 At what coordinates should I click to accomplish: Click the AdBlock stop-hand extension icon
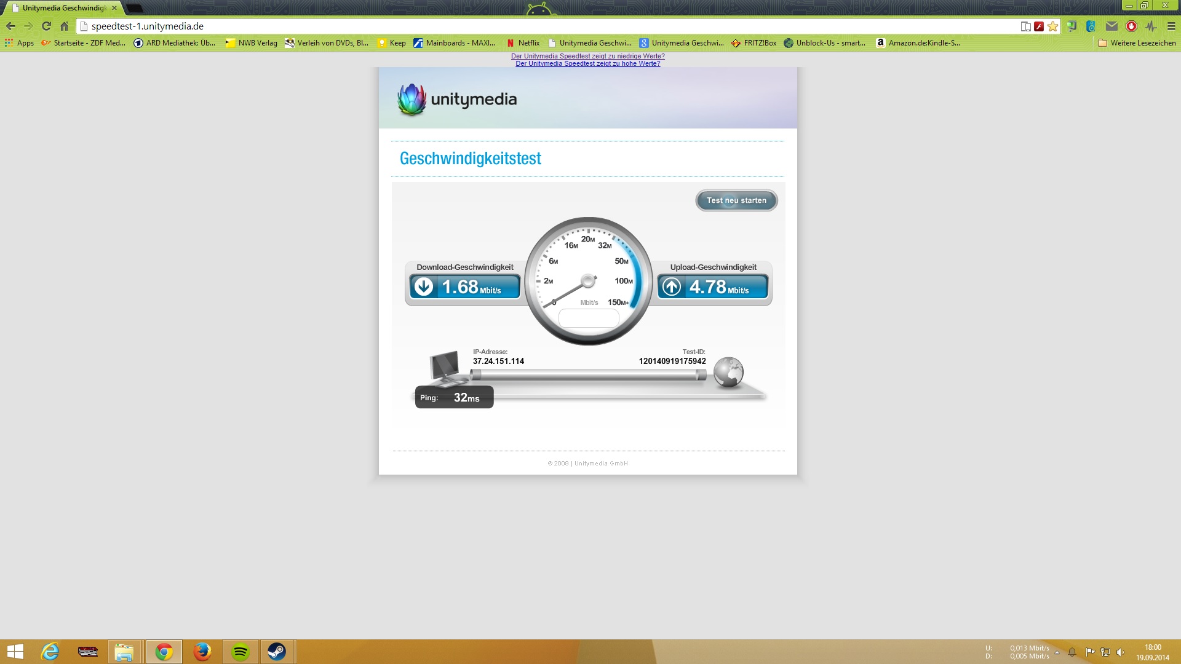click(x=1131, y=26)
